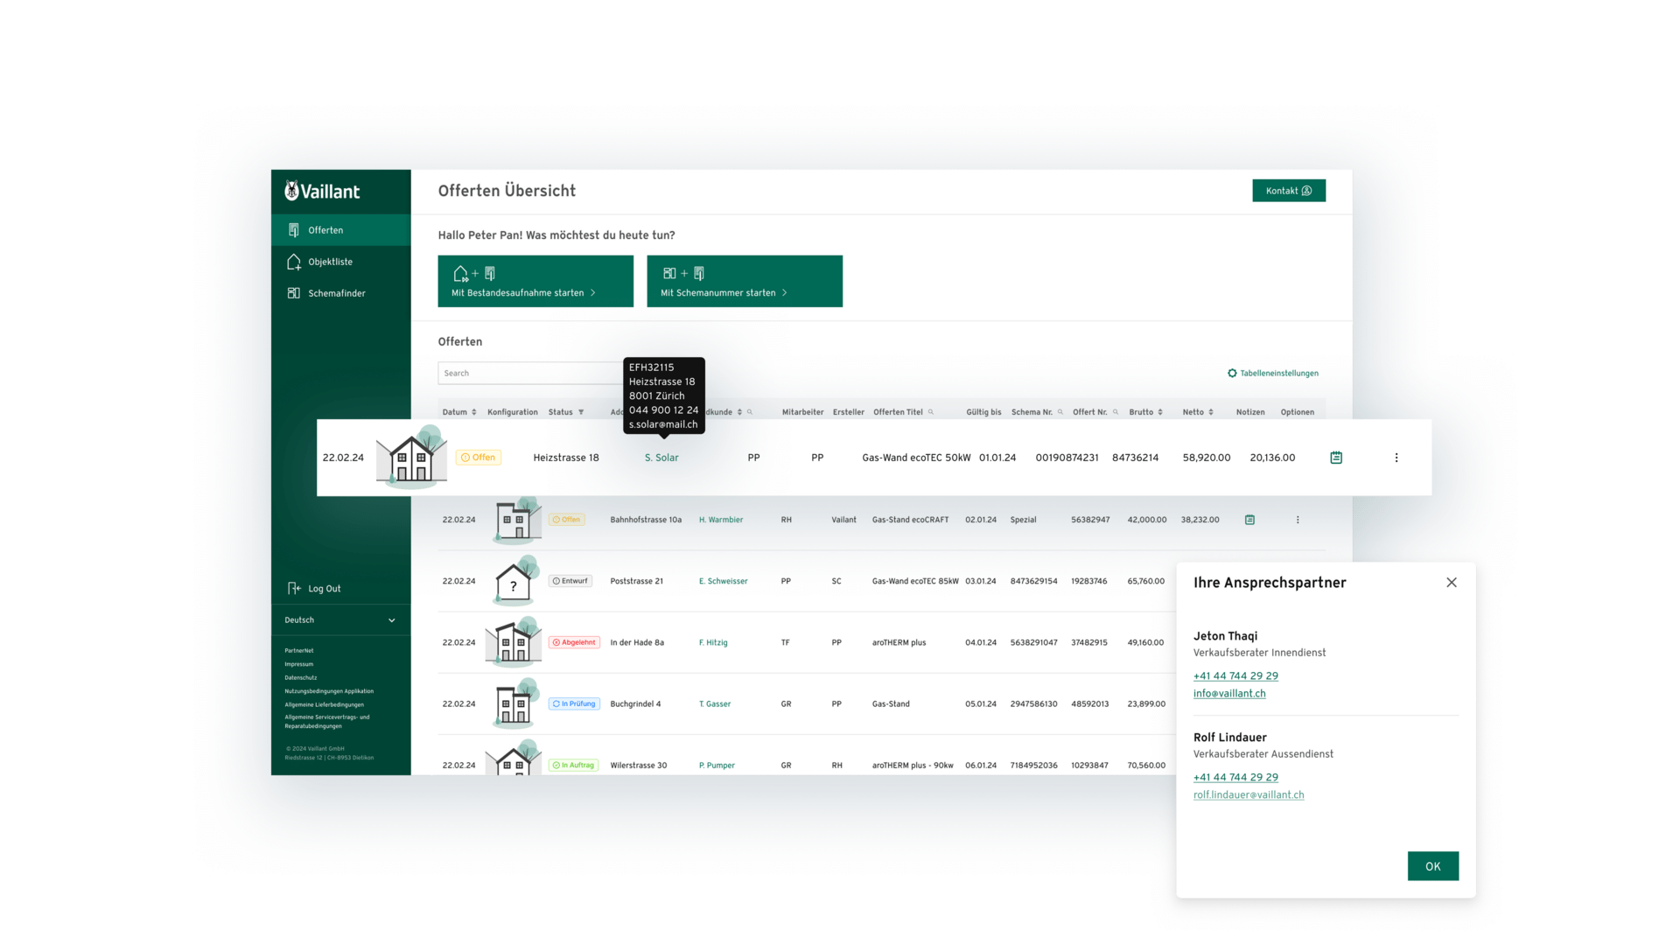Viewport: 1680px width, 945px height.
Task: Click question-mark house thumbnail for Poststrasse 21
Action: click(x=514, y=581)
